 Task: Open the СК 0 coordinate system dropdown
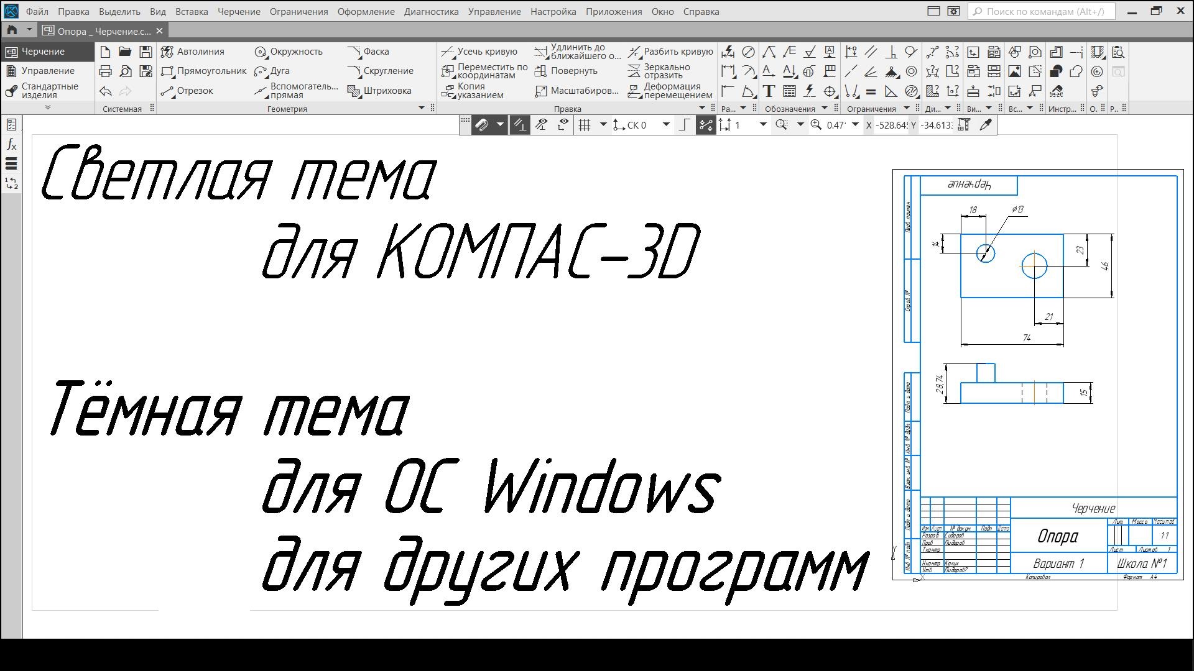click(666, 125)
